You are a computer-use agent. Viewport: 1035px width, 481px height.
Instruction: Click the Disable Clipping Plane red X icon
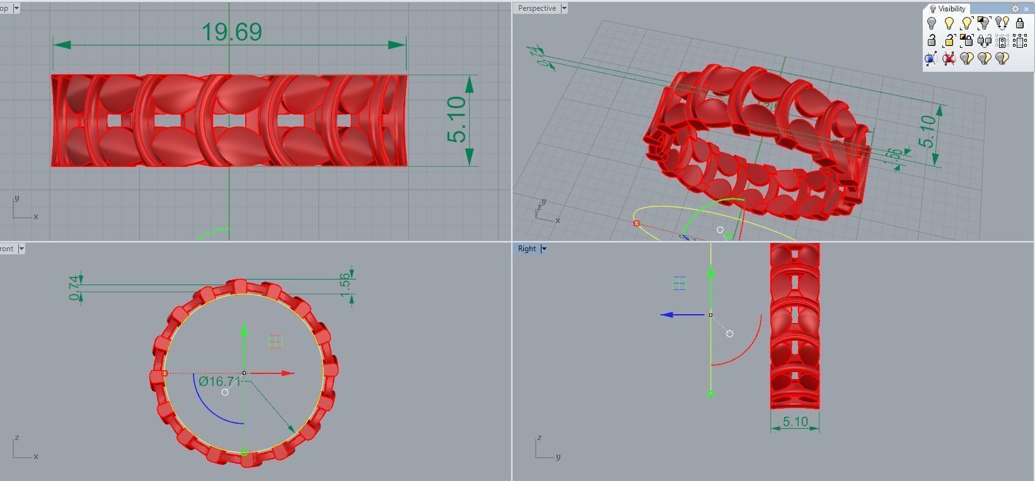point(949,59)
